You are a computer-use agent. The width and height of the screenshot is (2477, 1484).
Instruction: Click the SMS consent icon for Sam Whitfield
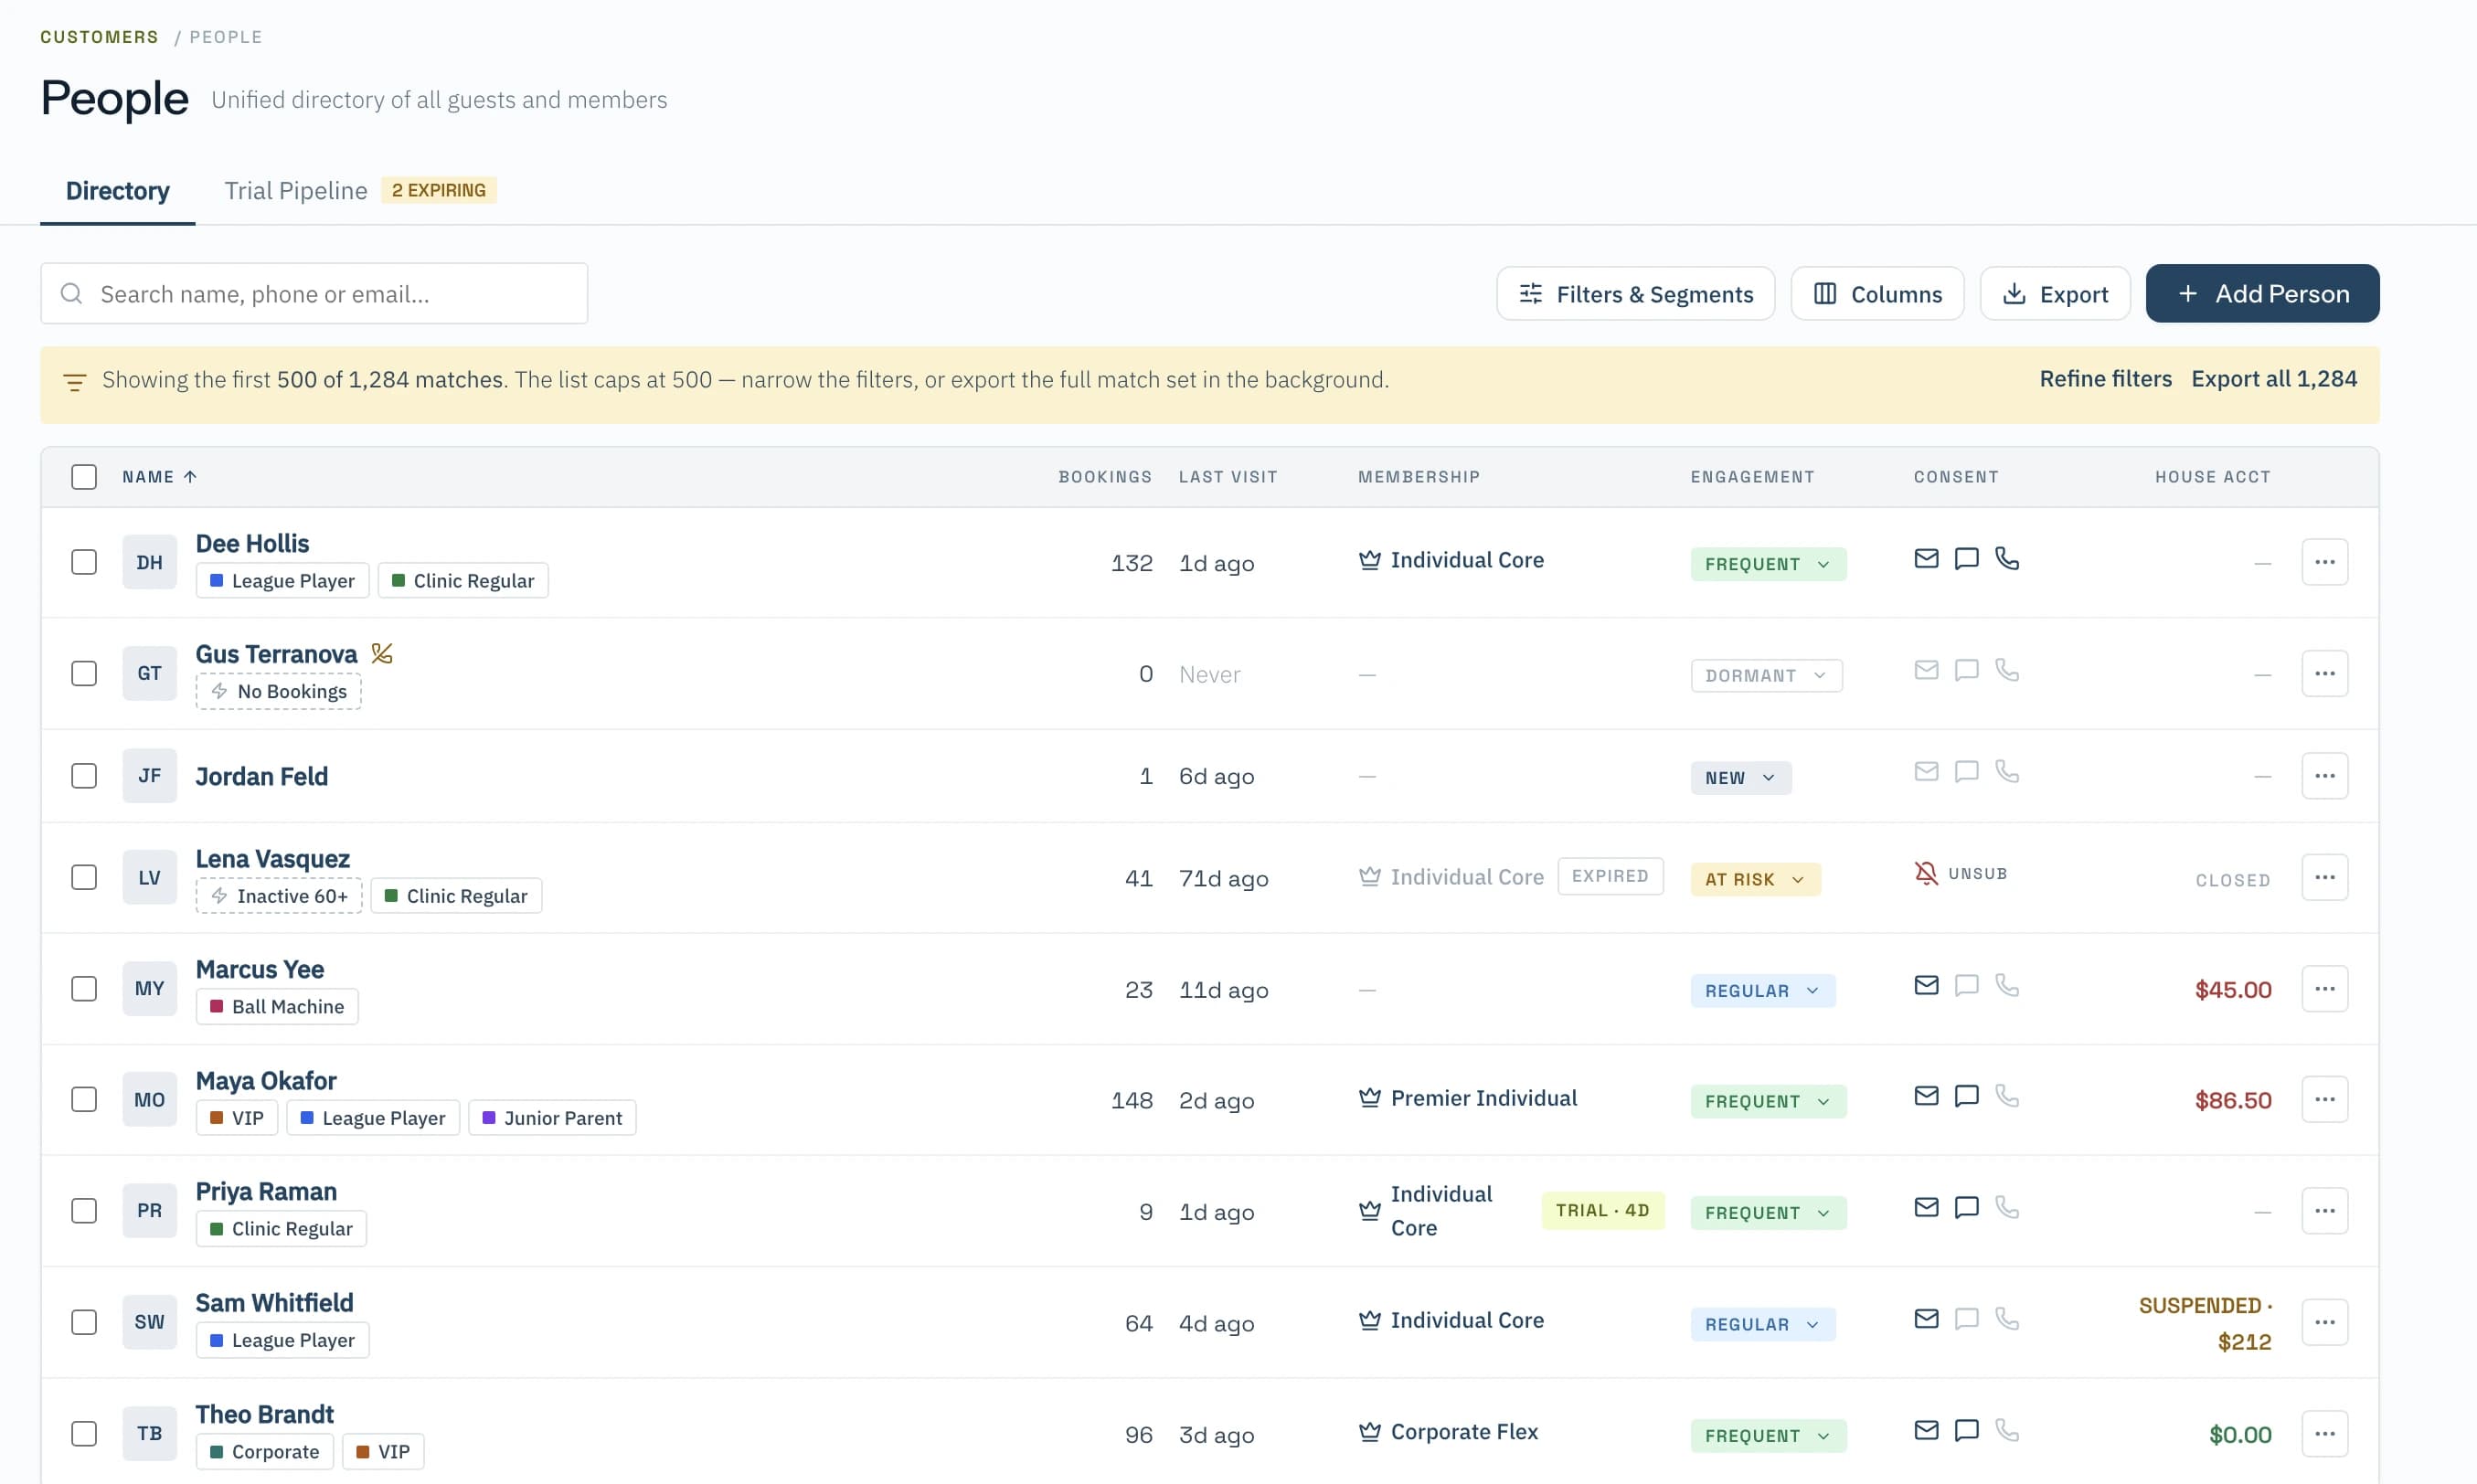pos(1966,1318)
